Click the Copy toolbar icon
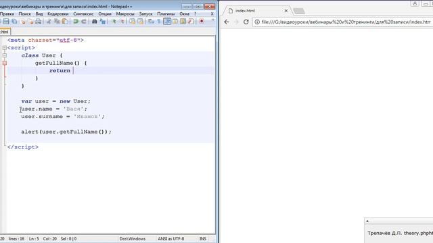This screenshot has height=243, width=433. 57,21
